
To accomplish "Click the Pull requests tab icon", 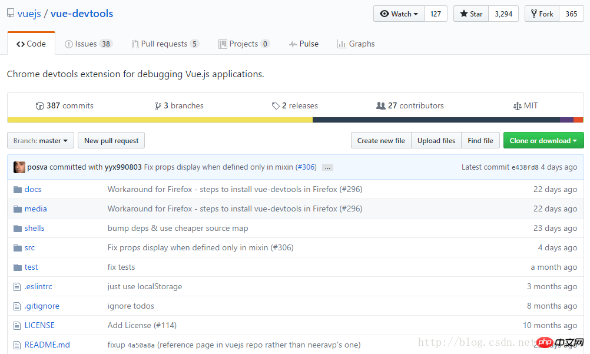I will [135, 44].
